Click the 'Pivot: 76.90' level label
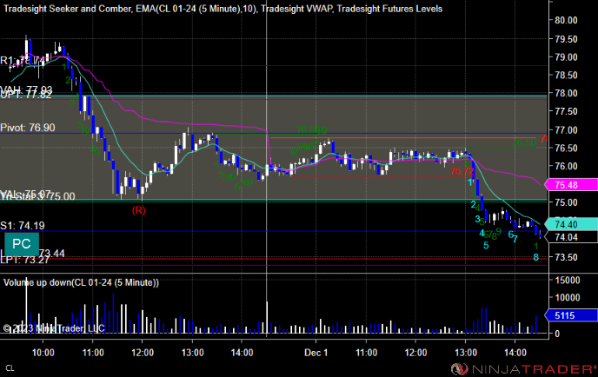This screenshot has width=598, height=377. click(x=28, y=128)
